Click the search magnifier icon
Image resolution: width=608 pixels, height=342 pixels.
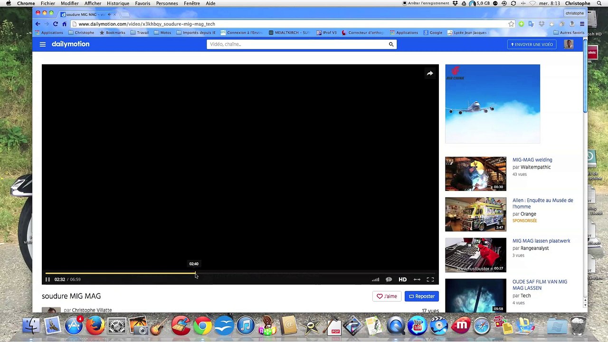[x=391, y=44]
